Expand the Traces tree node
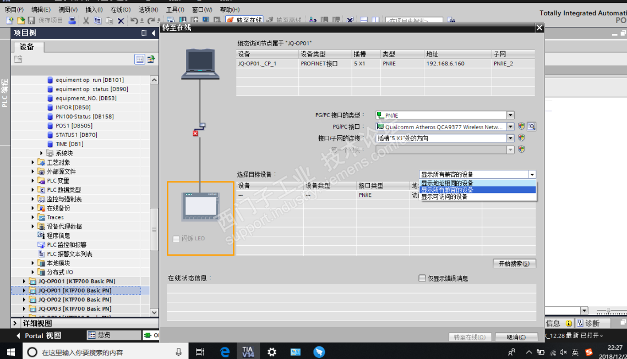The width and height of the screenshot is (627, 359). [33, 217]
